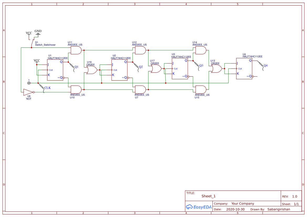Select the U6 NOT gate symbol
Screen dimensions: 307x217
pyautogui.click(x=28, y=92)
